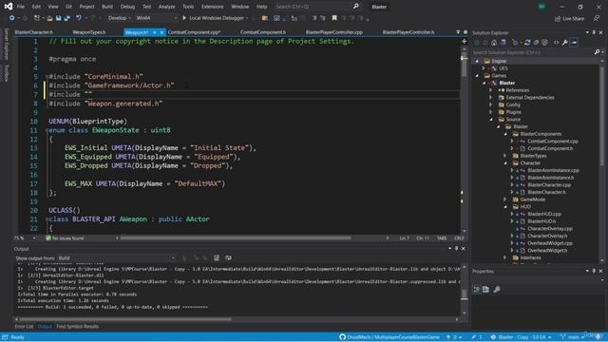Click the View Code icon in Solution Explorer
608x342 pixels.
(x=557, y=42)
